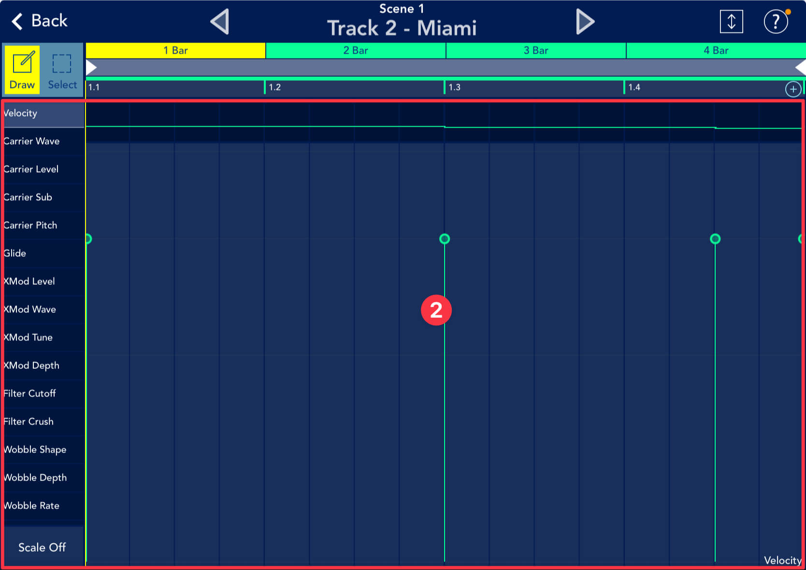Choose the 3 Bar length option
806x570 pixels.
click(x=536, y=51)
